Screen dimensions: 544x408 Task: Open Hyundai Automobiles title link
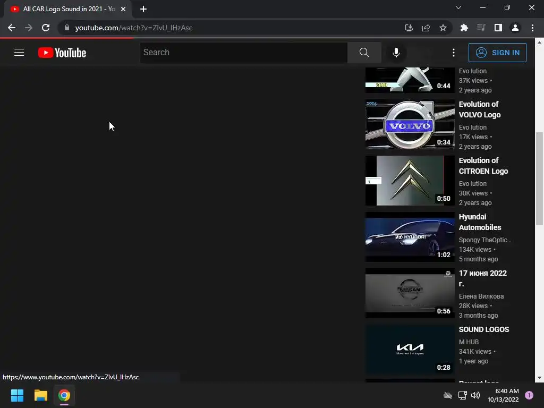pyautogui.click(x=480, y=222)
